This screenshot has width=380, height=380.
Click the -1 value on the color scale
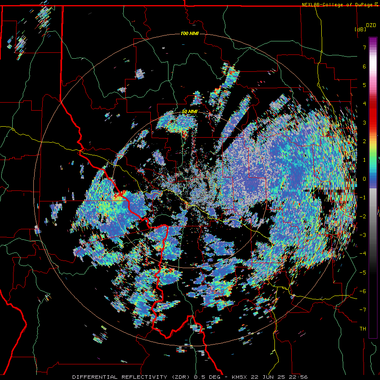click(x=363, y=198)
